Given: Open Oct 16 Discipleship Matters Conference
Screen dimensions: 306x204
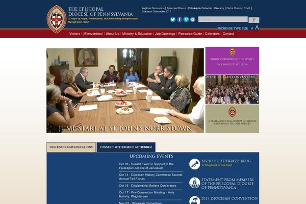Looking at the screenshot, I should 148,186.
